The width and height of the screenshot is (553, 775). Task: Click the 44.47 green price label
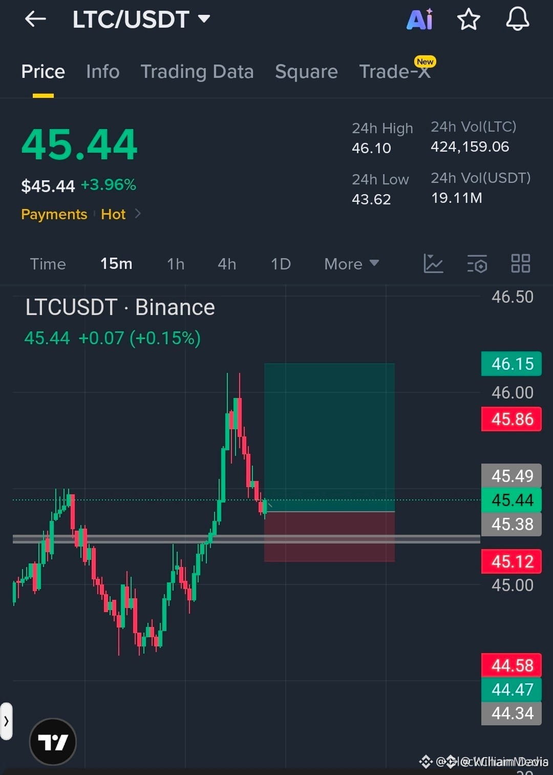pos(512,689)
